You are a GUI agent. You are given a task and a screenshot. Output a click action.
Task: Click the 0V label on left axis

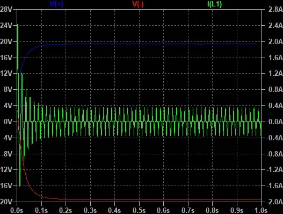coord(8,122)
